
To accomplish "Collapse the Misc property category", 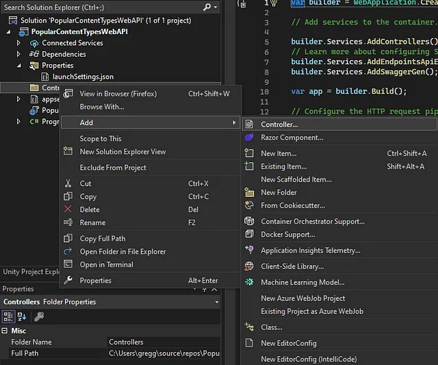I will click(x=5, y=331).
